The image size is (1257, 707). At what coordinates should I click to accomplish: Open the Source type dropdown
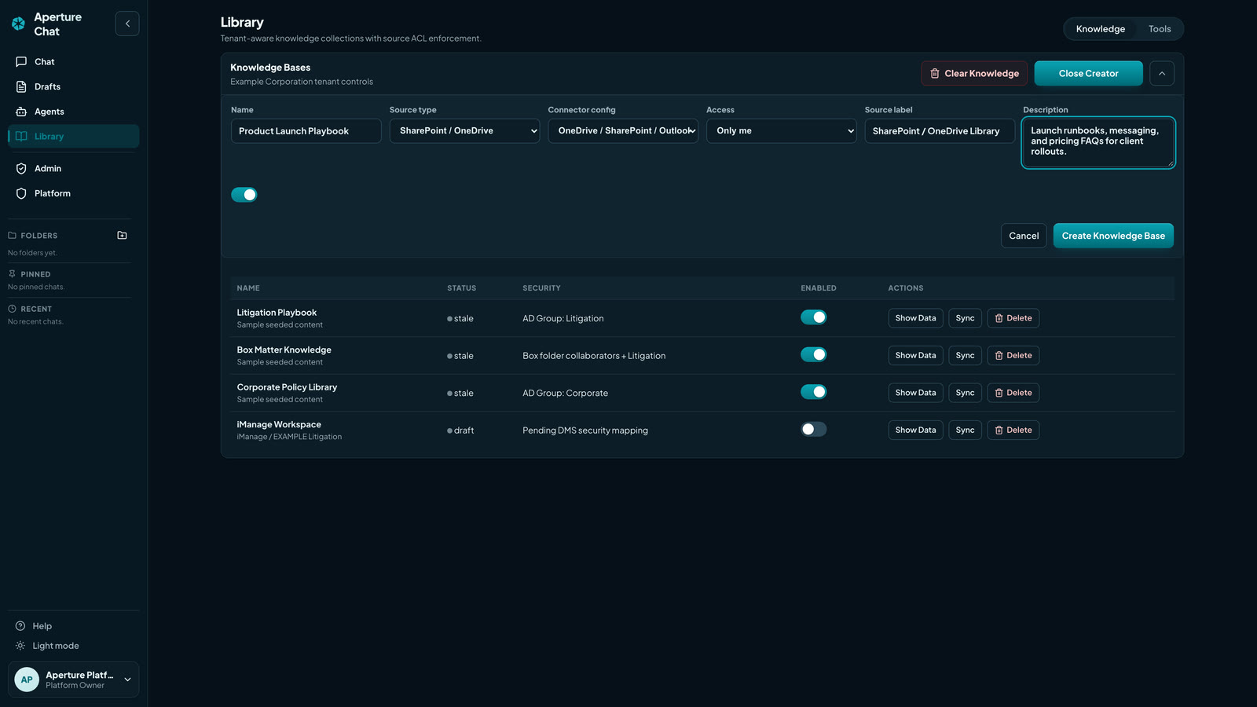[464, 130]
